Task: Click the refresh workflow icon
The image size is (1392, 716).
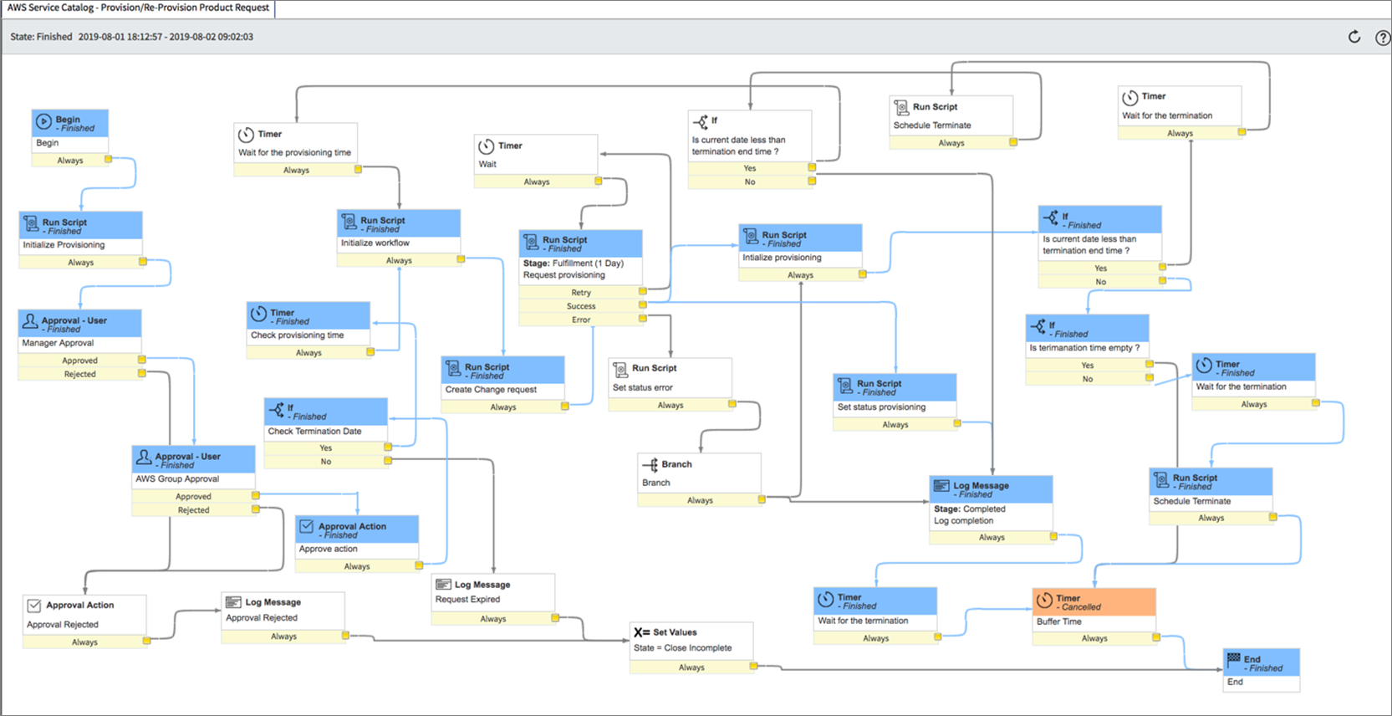Action: 1354,37
